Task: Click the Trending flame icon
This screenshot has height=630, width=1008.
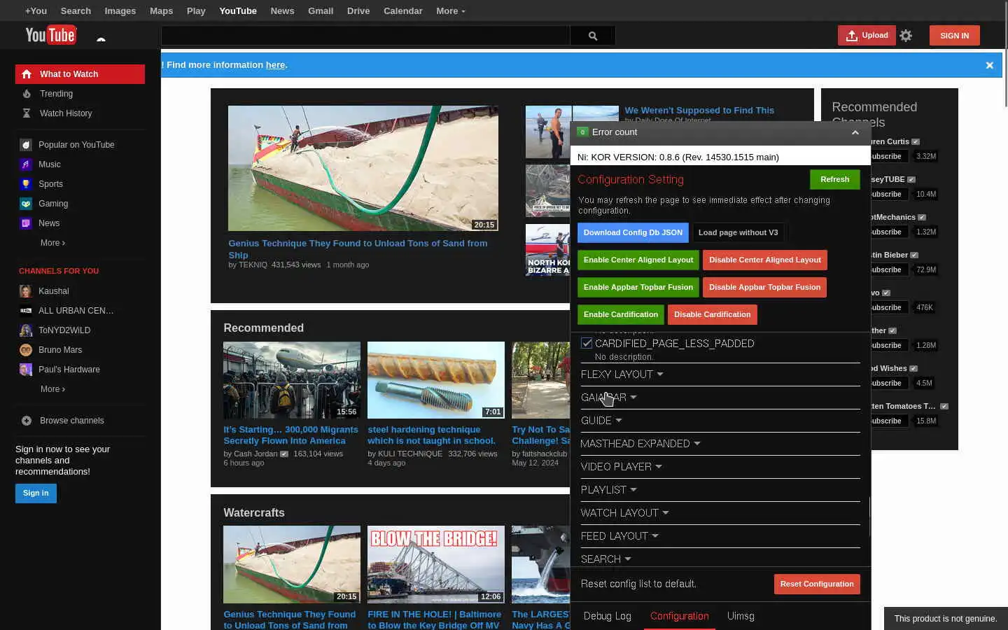Action: pyautogui.click(x=27, y=94)
